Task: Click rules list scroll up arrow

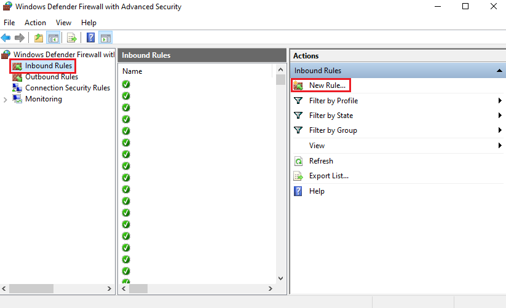Action: click(x=280, y=69)
